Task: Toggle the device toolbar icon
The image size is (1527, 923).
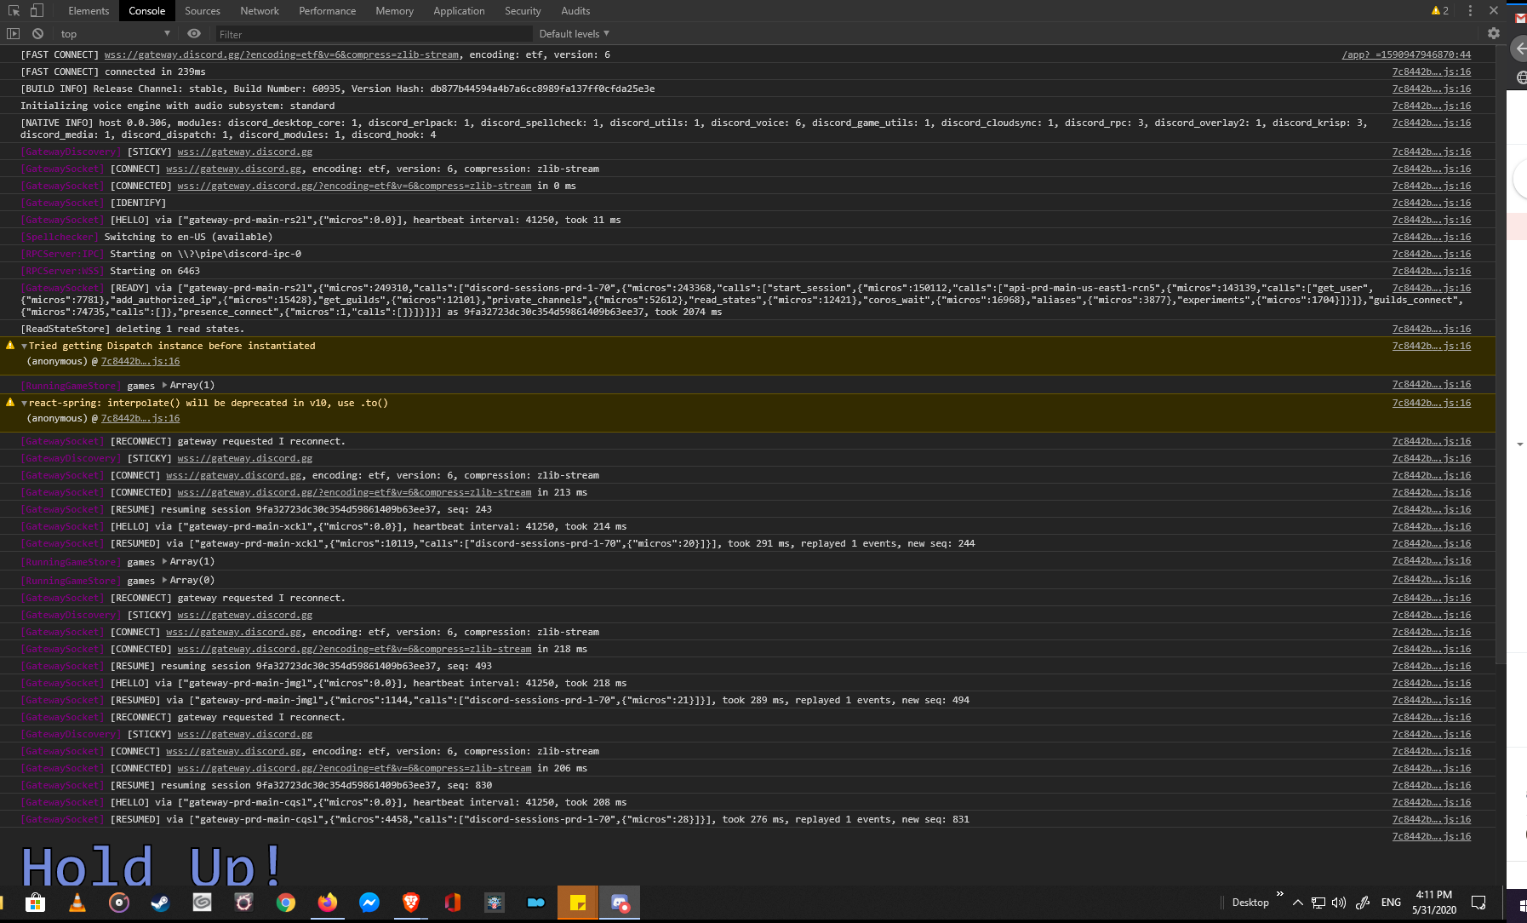Action: click(x=37, y=11)
